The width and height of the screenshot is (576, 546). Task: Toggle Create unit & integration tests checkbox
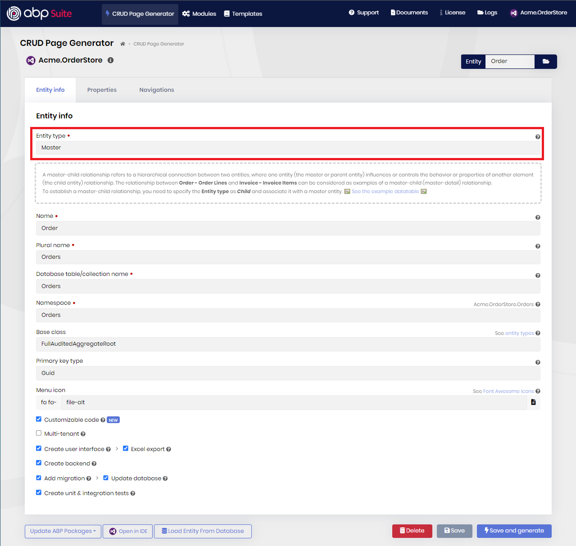[x=39, y=492]
